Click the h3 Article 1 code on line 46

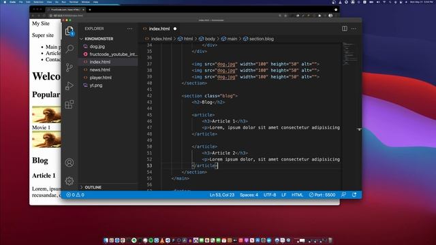click(225, 121)
